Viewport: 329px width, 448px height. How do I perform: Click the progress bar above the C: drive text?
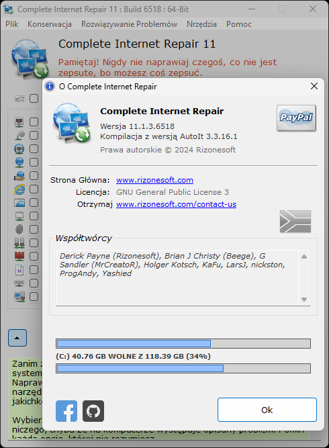(183, 343)
